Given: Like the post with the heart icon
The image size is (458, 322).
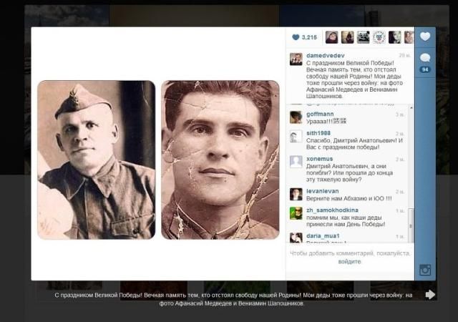Looking at the screenshot, I should tap(425, 36).
